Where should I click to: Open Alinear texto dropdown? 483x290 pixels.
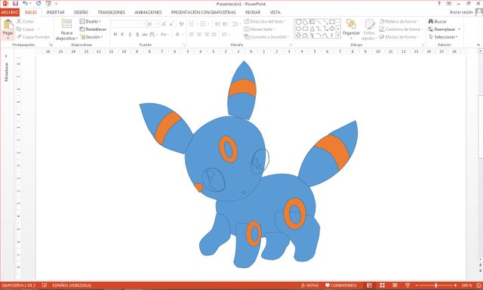(260, 29)
